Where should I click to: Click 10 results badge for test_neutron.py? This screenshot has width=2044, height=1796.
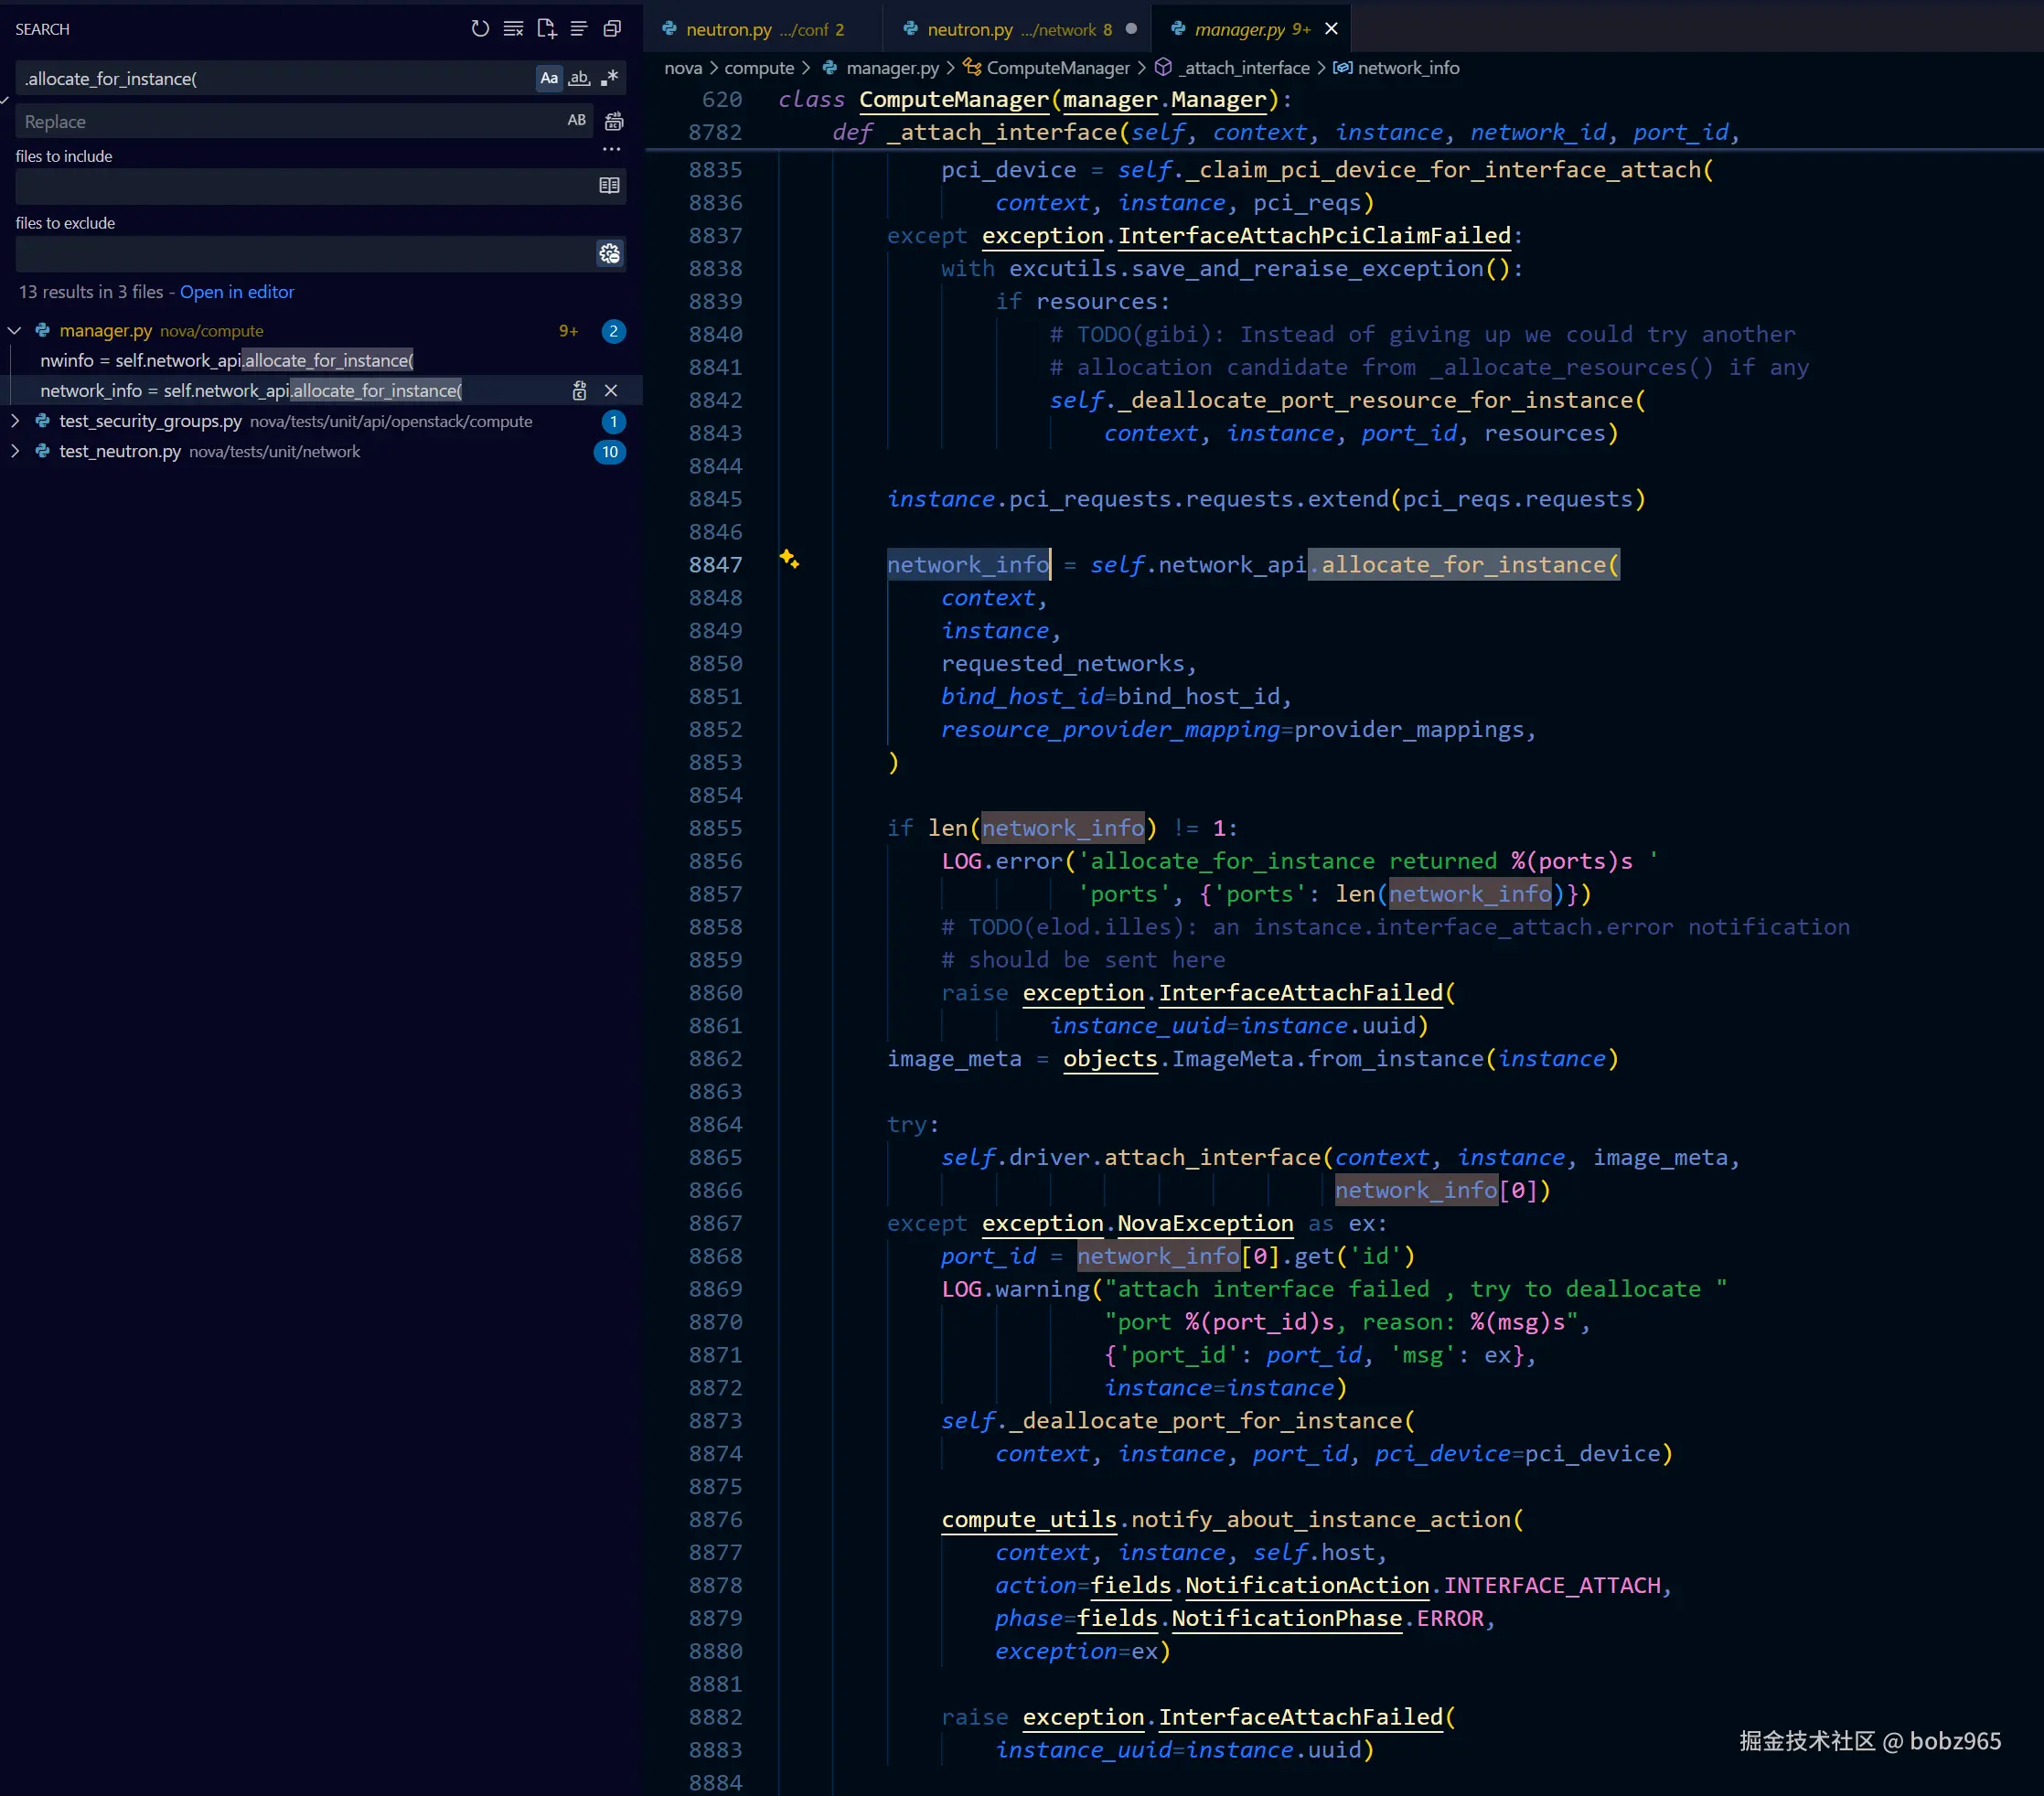pos(610,452)
